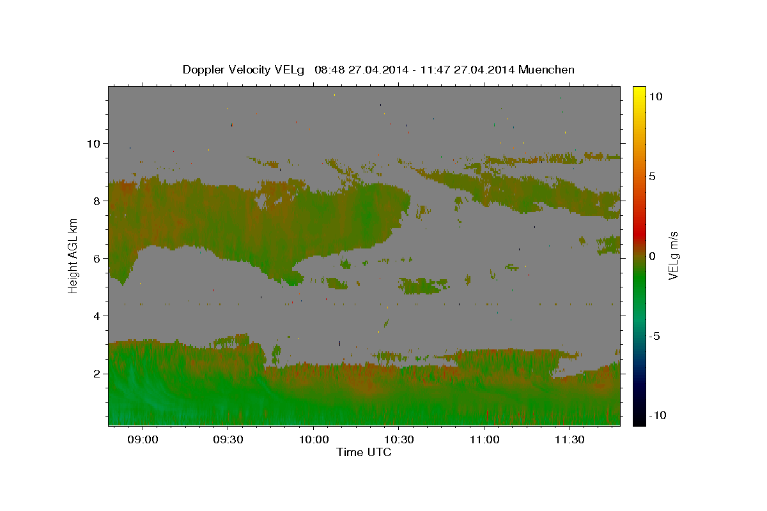
Task: Click the 'Height AGL km' axis label
Action: (74, 256)
